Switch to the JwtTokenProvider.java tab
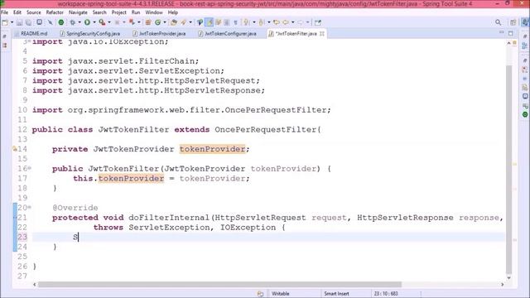The height and width of the screenshot is (298, 530). tap(160, 33)
